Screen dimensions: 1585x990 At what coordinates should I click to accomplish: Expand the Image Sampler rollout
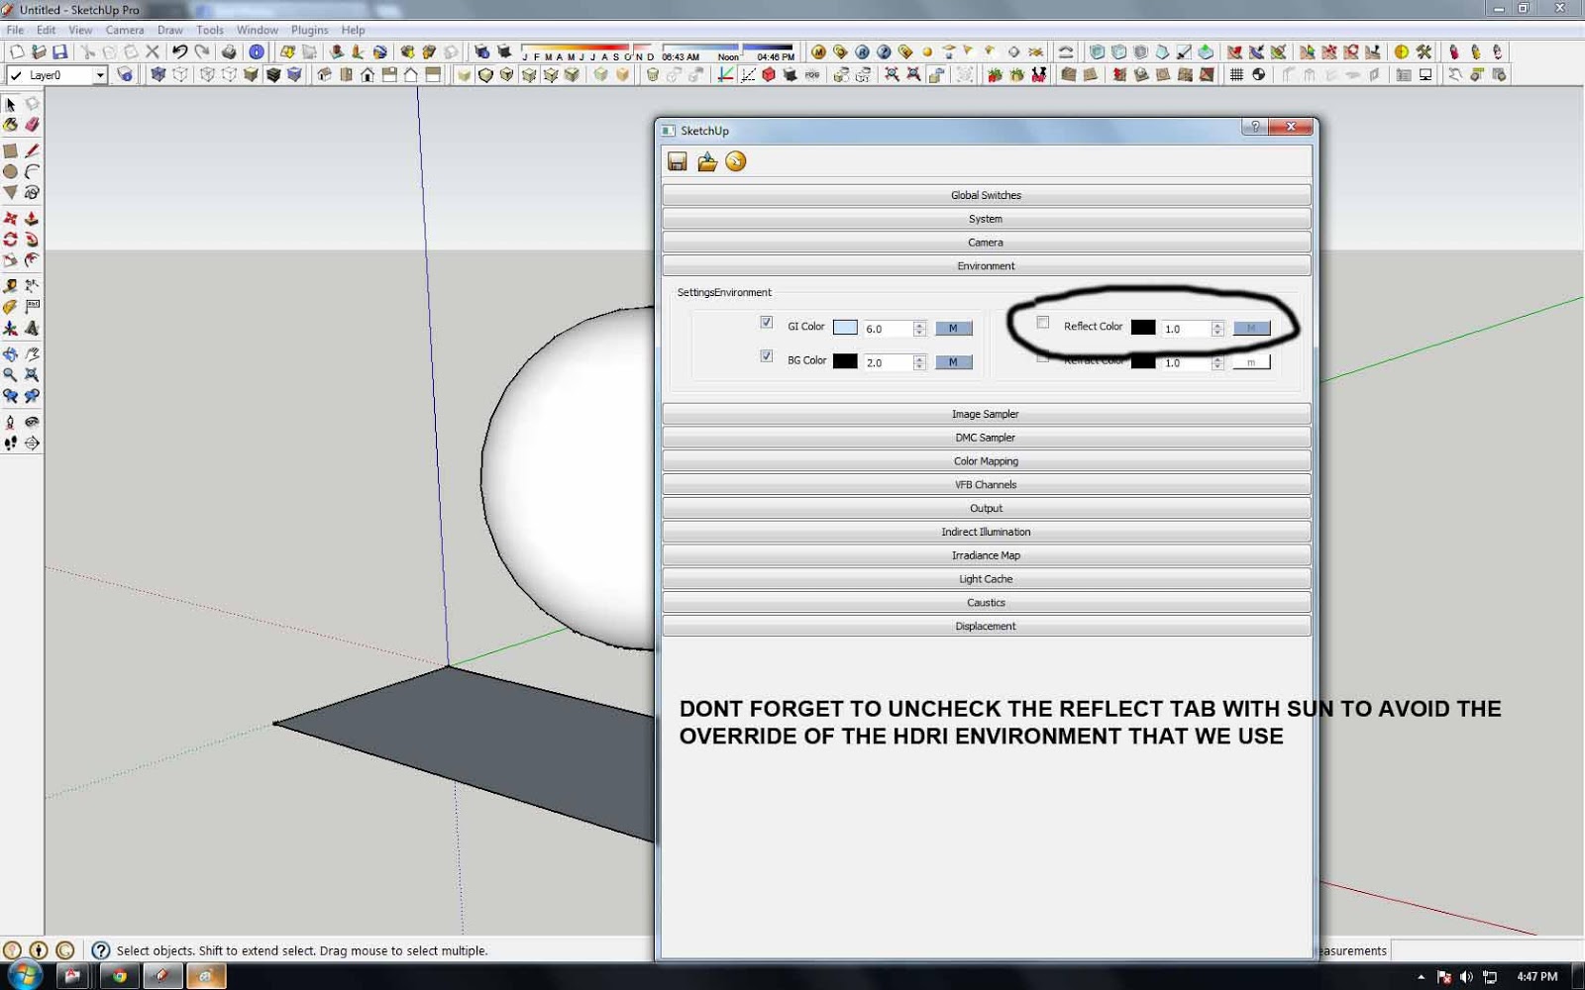[986, 414]
